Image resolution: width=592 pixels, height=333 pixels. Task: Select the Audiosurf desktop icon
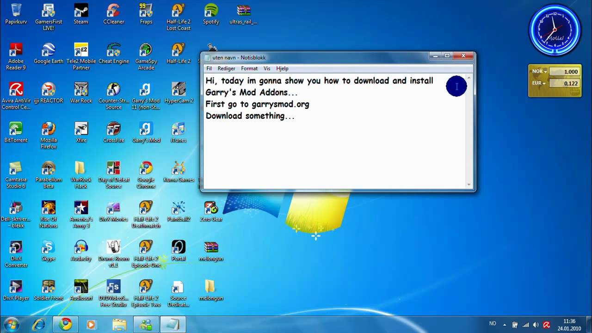81,290
